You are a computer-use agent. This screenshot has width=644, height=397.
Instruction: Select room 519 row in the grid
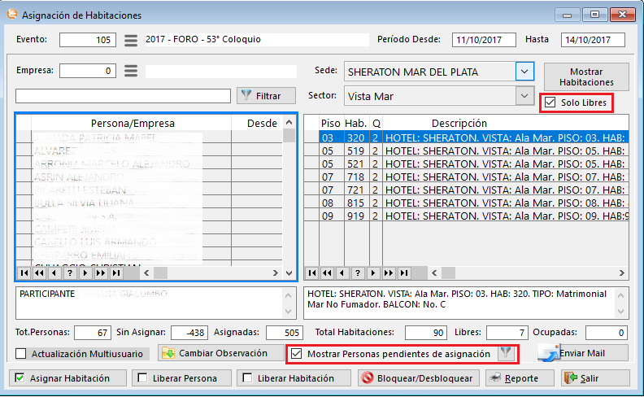(355, 151)
